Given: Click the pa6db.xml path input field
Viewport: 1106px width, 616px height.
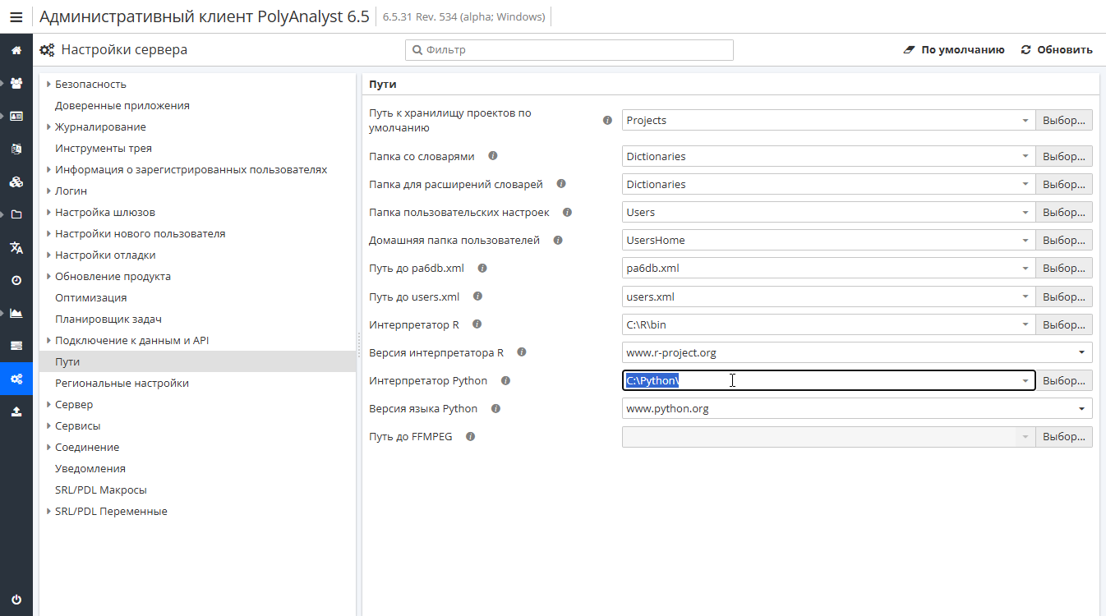Looking at the screenshot, I should pyautogui.click(x=828, y=268).
